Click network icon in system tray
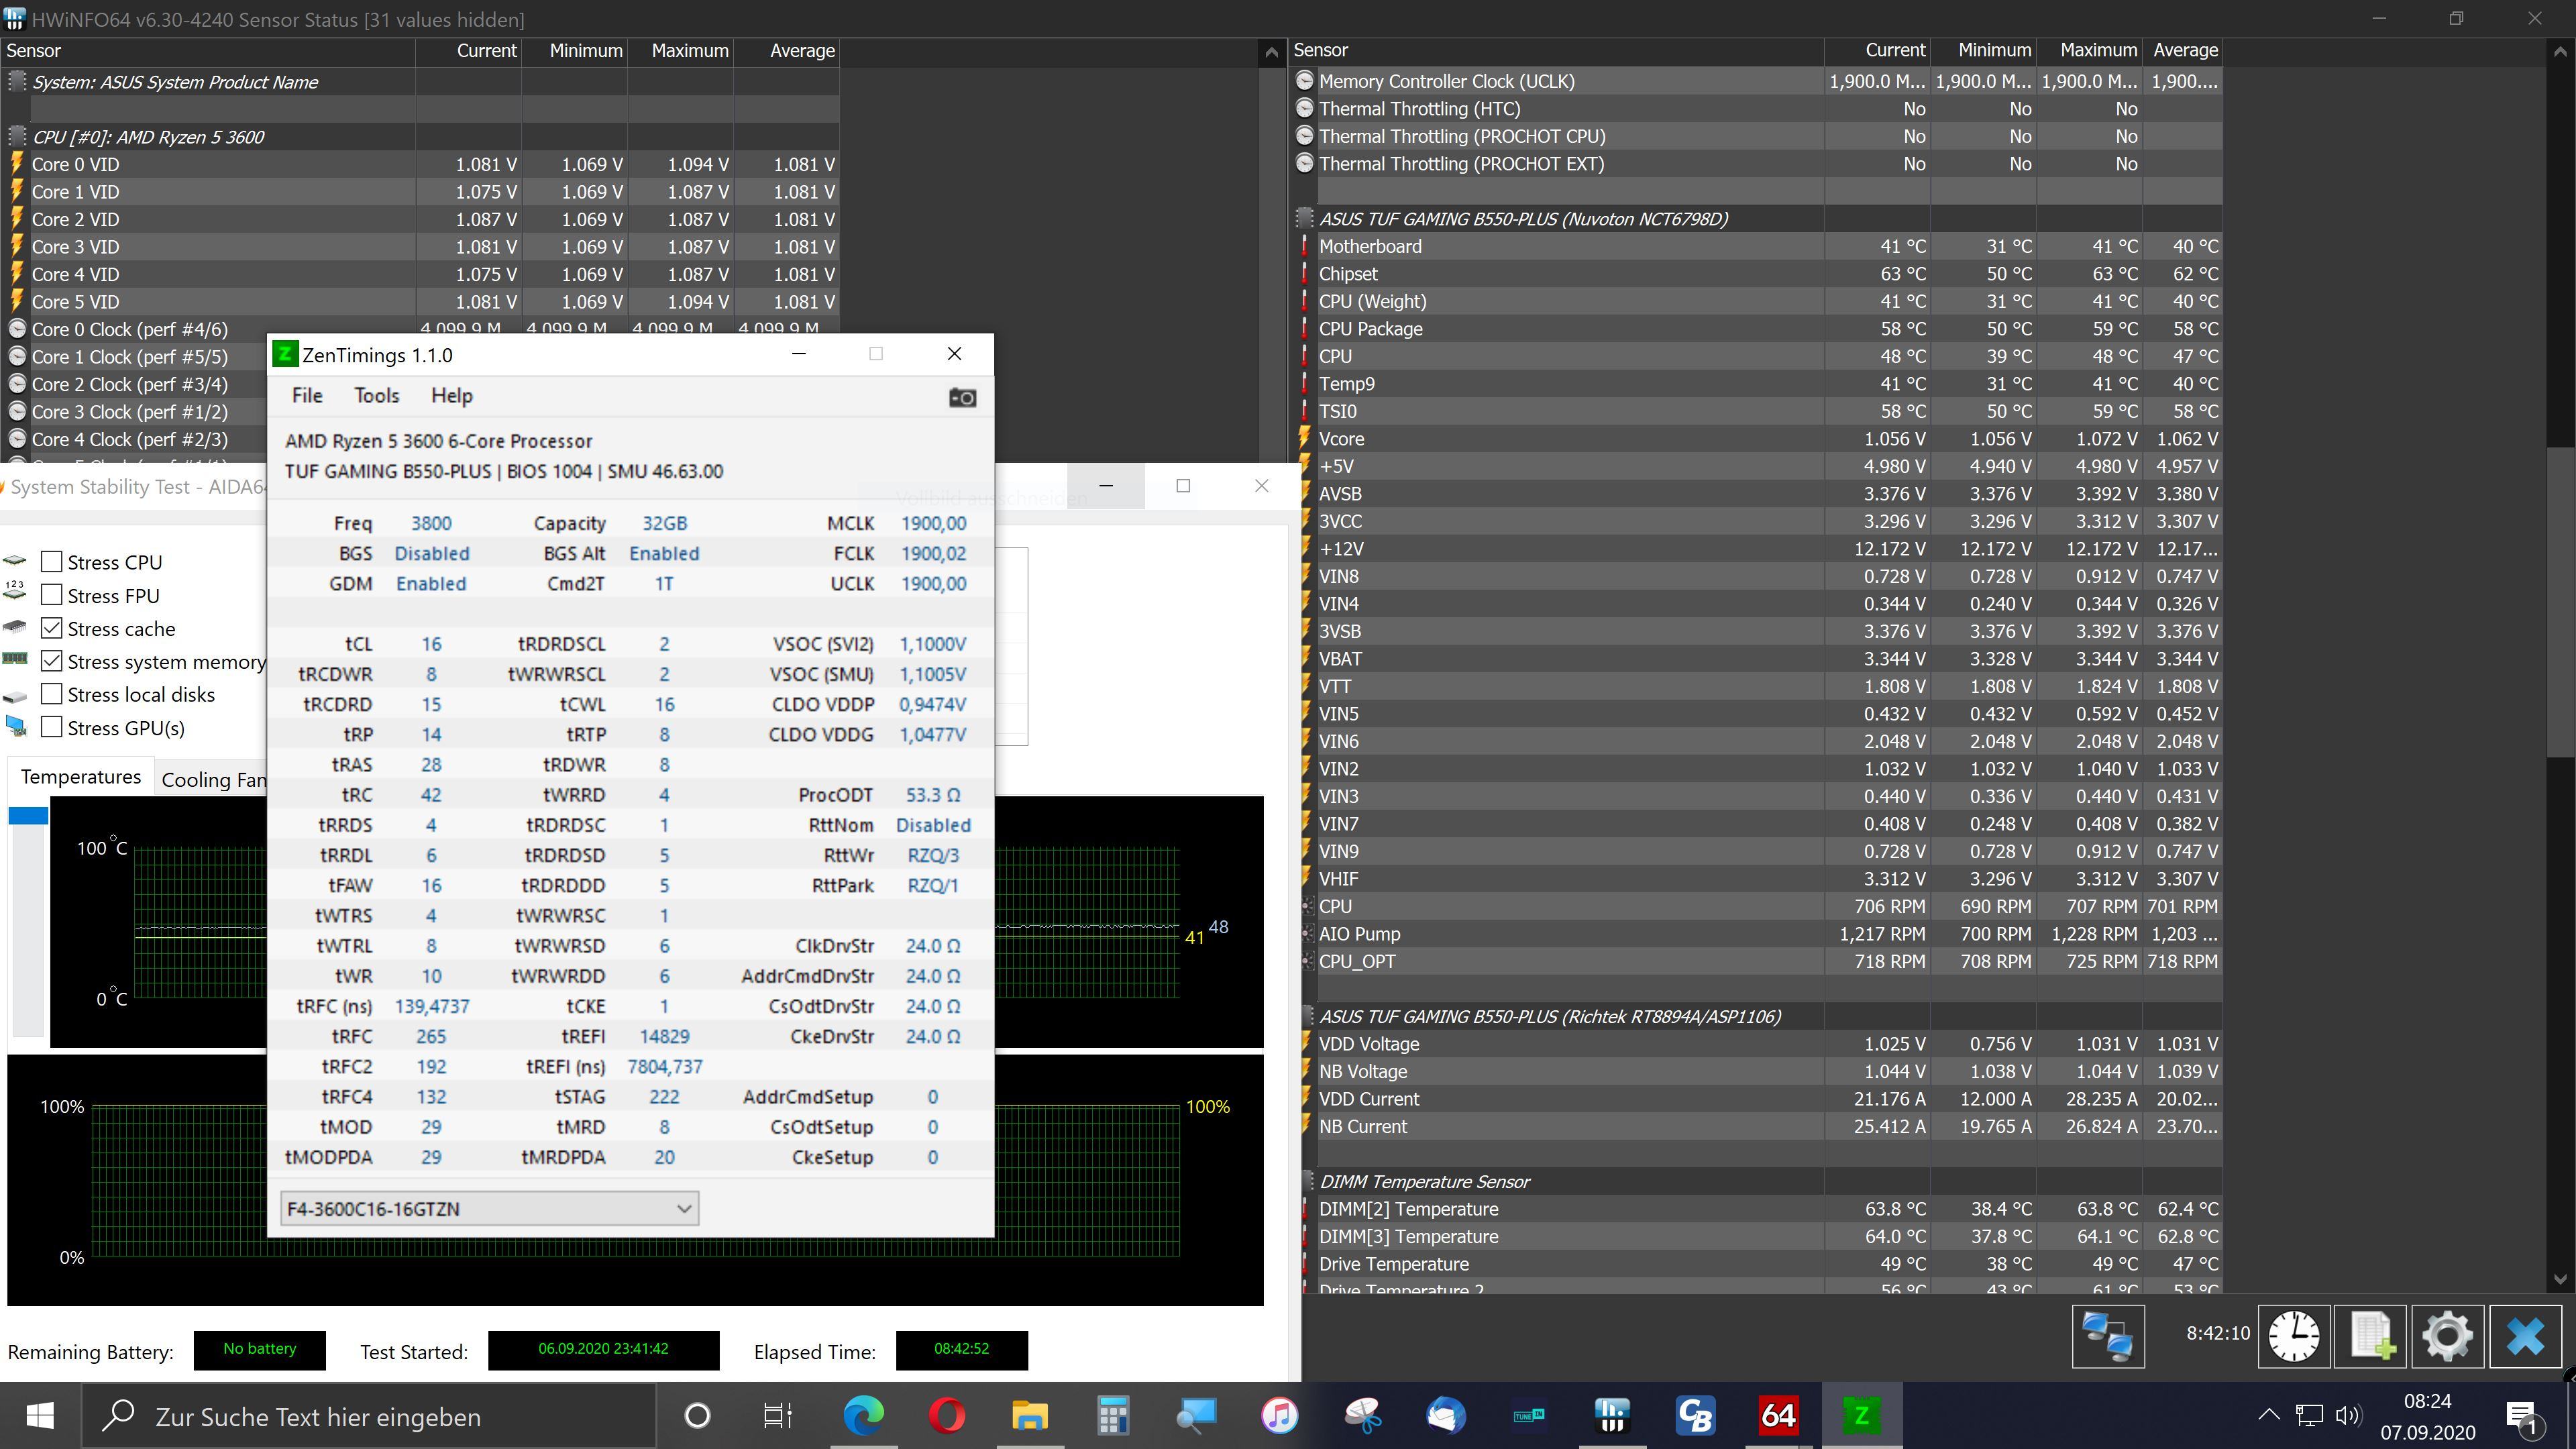This screenshot has width=2576, height=1449. pos(2309,1415)
